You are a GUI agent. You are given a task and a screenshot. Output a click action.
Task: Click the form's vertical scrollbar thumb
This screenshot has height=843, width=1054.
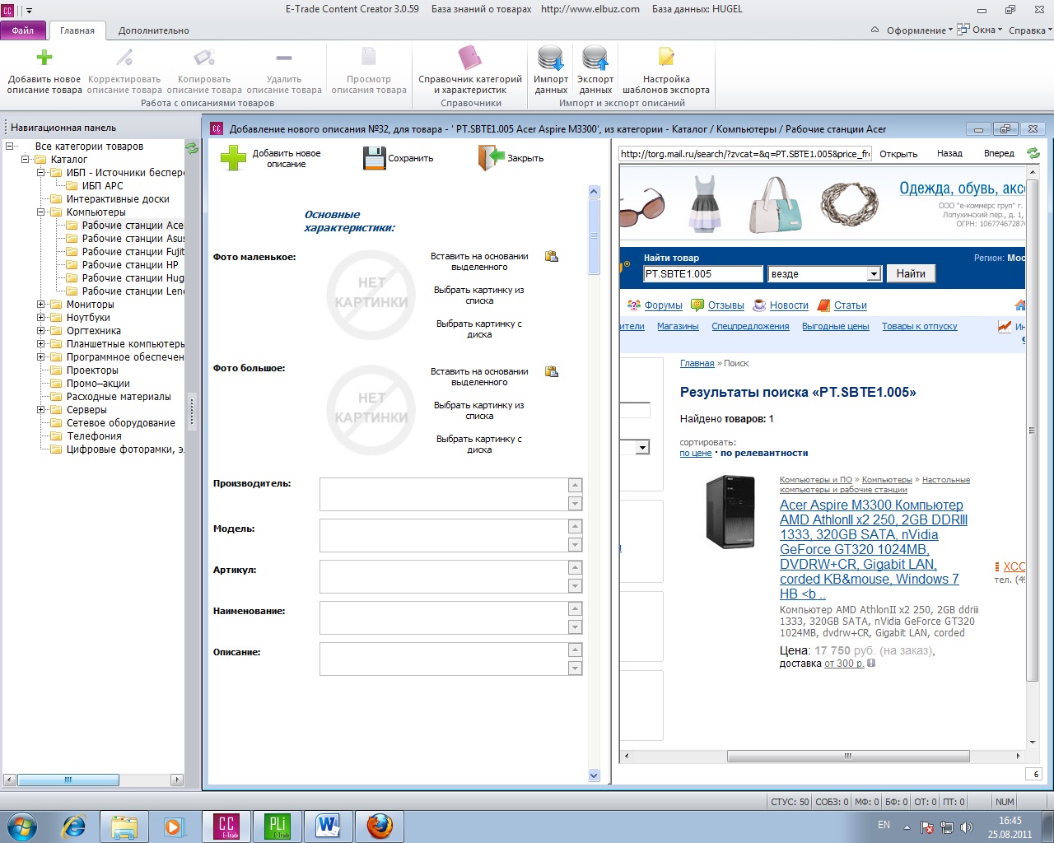tap(595, 237)
